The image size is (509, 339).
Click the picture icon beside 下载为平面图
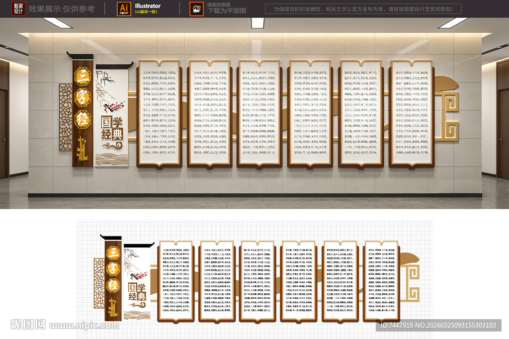197,8
